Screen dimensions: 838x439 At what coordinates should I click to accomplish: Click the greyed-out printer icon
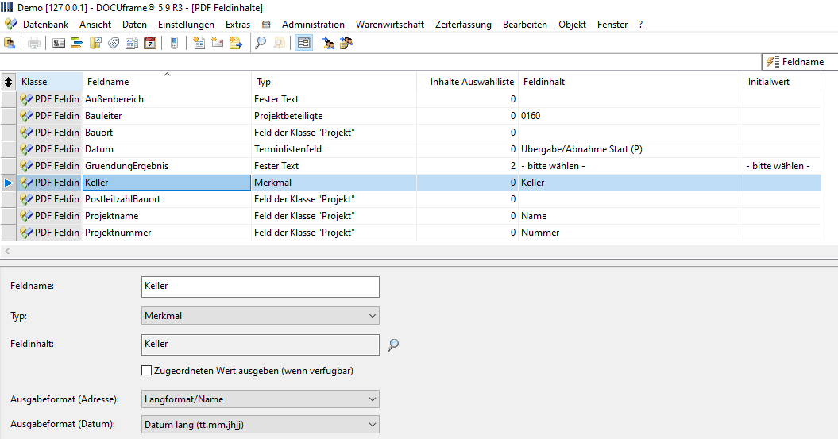[x=33, y=43]
